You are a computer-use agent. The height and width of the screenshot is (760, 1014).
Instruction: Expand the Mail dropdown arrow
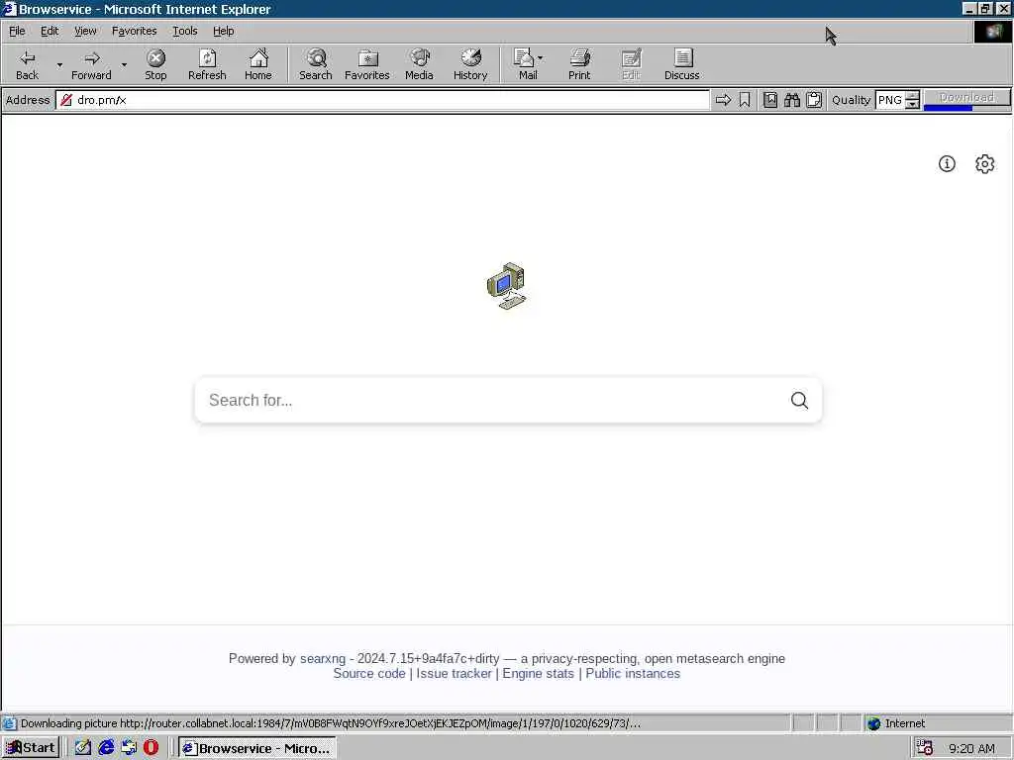point(541,58)
